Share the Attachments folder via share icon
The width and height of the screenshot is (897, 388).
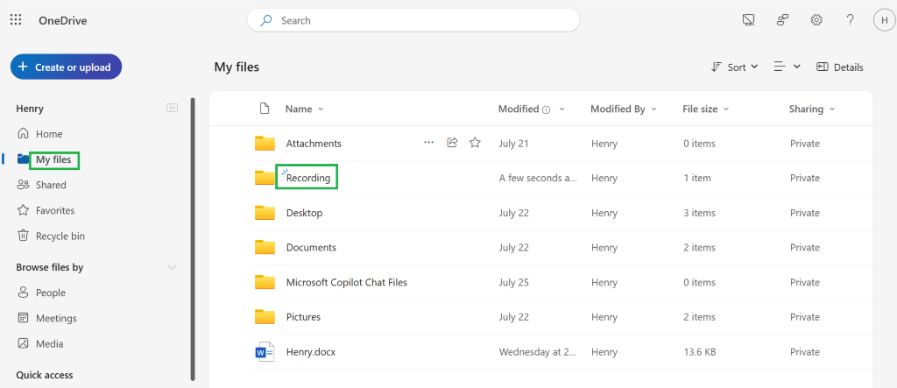452,143
